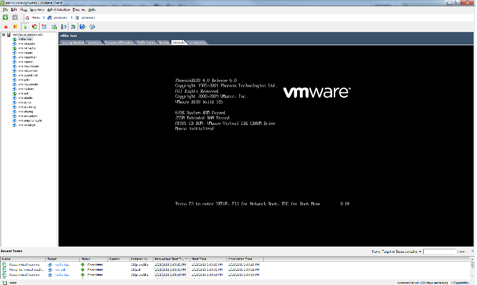Click the first Inventory breadcrumb link
477x285 pixels.
(x=60, y=18)
